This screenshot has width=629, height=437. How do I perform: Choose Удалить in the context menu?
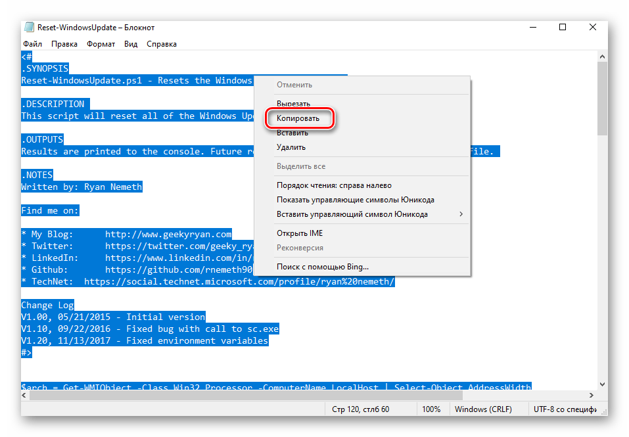point(291,147)
